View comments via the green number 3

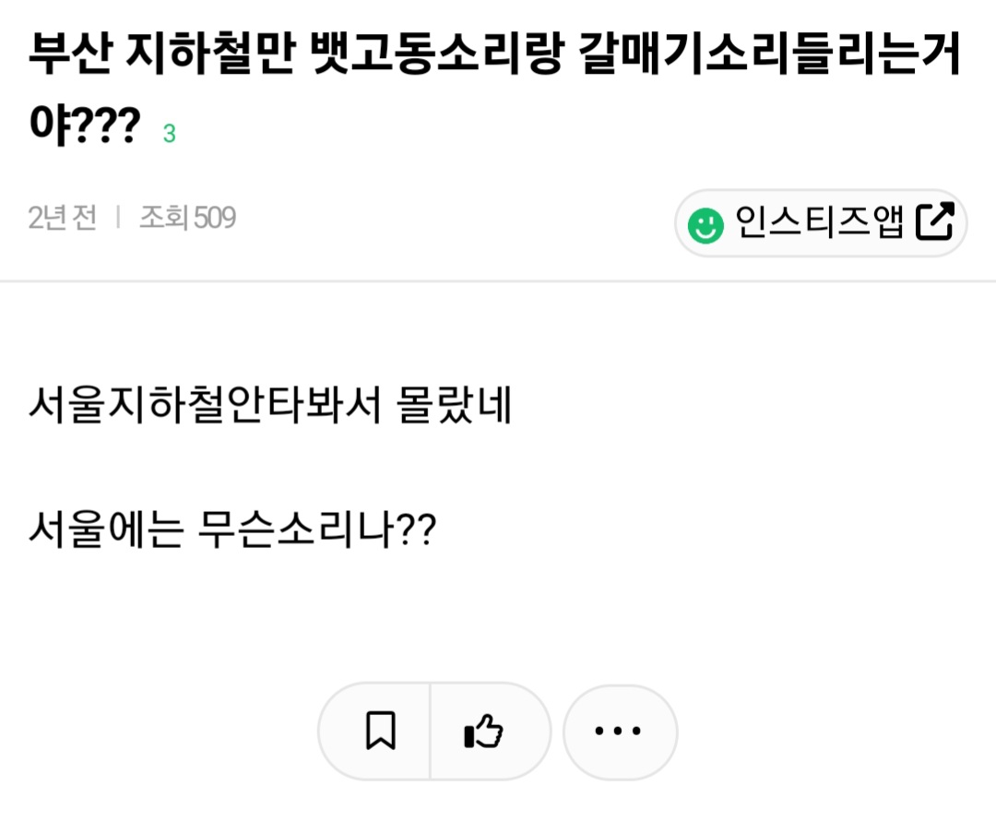pos(169,134)
